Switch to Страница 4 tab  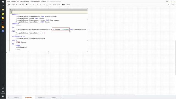click(x=54, y=98)
